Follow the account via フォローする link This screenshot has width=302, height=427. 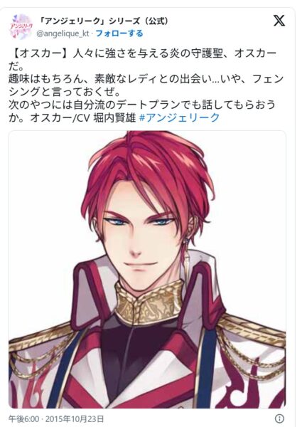pyautogui.click(x=119, y=33)
